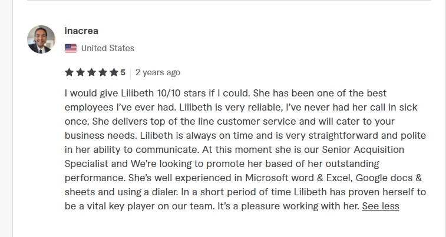Open the reviewer's profile photo

(41, 39)
